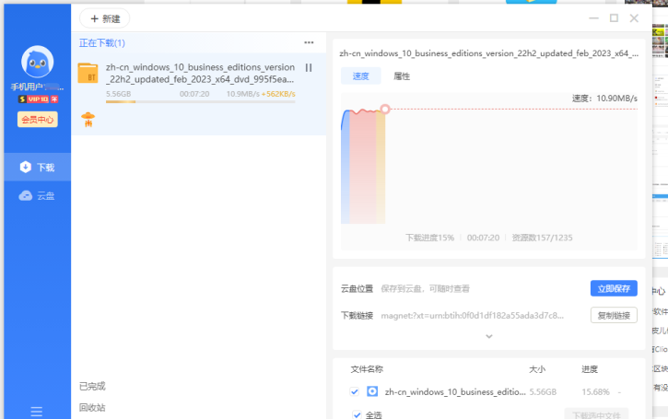Click the 大小 column header
The width and height of the screenshot is (668, 419).
coord(537,369)
